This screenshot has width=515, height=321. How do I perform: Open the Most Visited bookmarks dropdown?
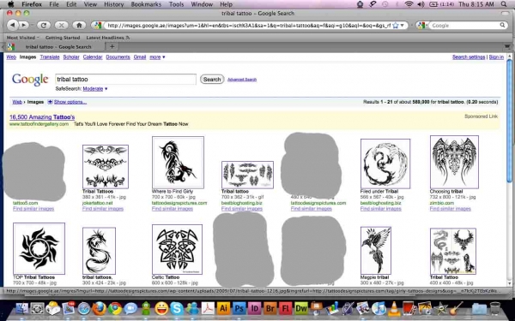(22, 38)
